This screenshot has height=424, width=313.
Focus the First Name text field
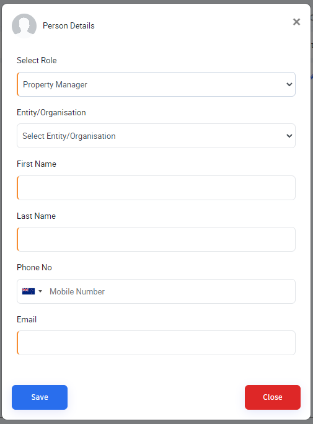[x=156, y=188]
